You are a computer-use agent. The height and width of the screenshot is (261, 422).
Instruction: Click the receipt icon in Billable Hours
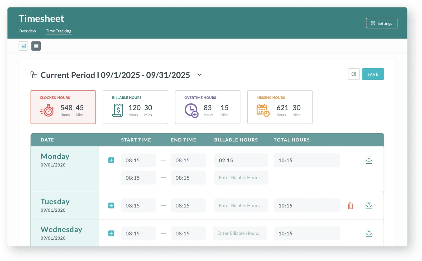pyautogui.click(x=118, y=110)
